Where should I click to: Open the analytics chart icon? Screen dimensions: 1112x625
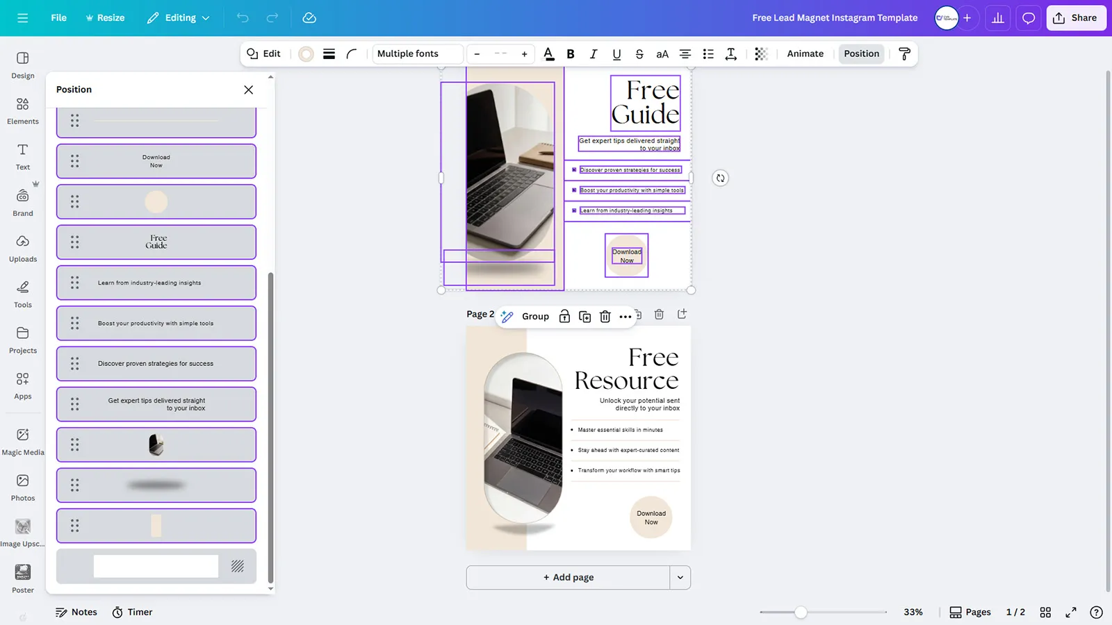click(x=997, y=18)
